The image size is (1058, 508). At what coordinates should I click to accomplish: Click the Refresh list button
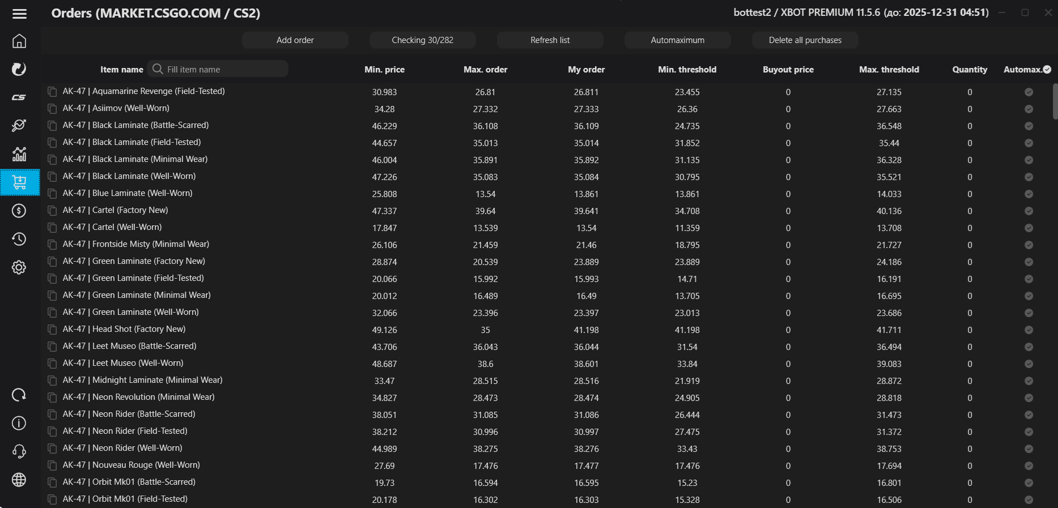(x=550, y=40)
